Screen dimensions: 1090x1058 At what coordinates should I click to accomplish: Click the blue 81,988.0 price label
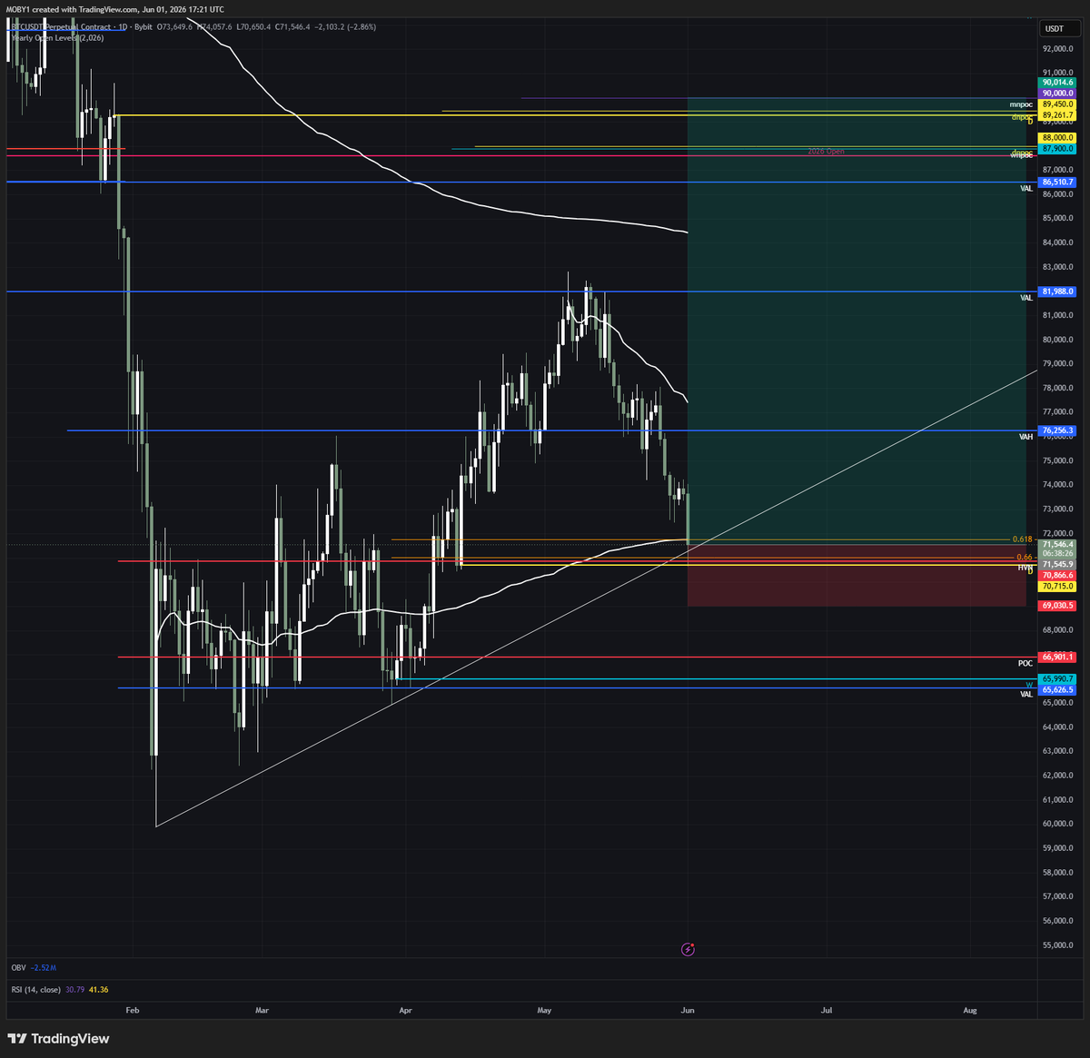click(1057, 292)
